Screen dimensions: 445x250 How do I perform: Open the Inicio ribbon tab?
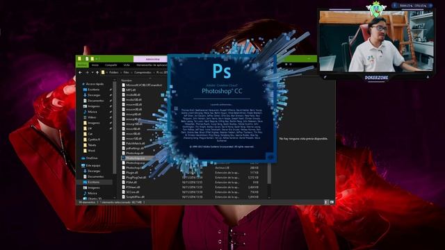pyautogui.click(x=95, y=65)
